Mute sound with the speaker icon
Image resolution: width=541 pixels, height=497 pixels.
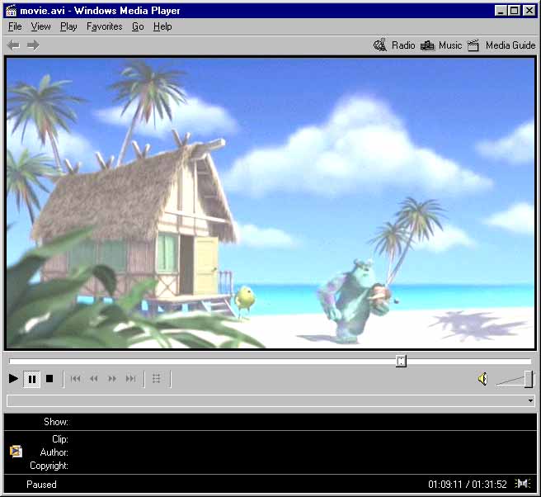[x=482, y=379]
